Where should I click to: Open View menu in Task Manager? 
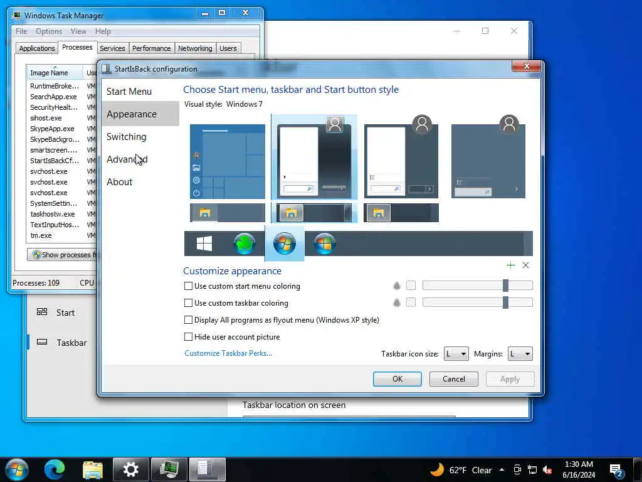pyautogui.click(x=78, y=31)
